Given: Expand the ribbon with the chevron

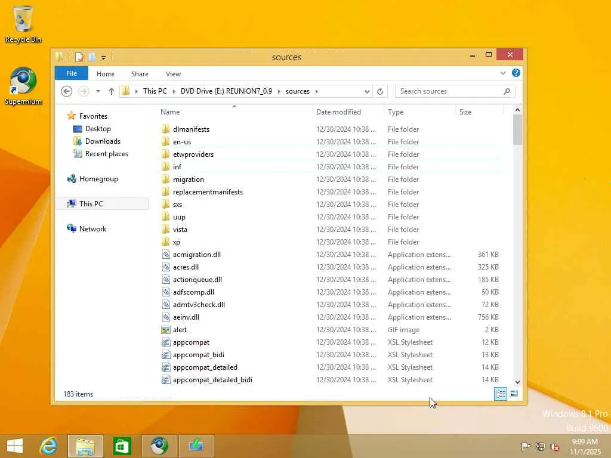Looking at the screenshot, I should pos(502,73).
